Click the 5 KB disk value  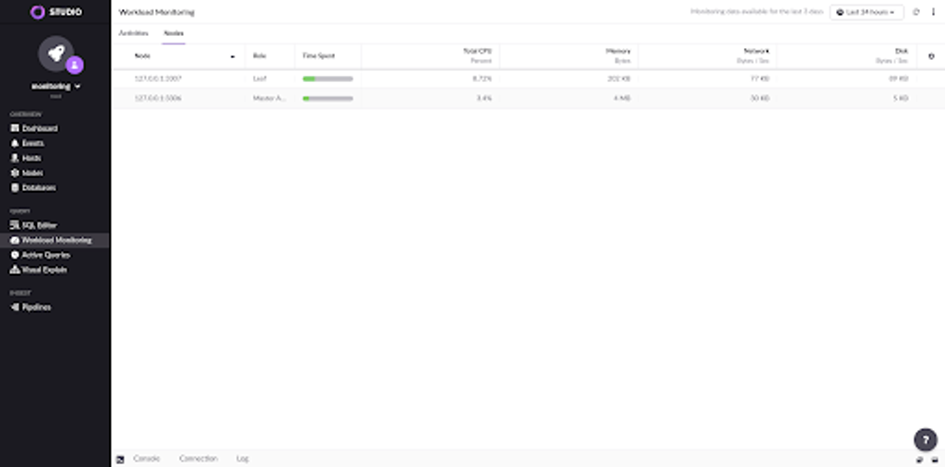point(901,98)
